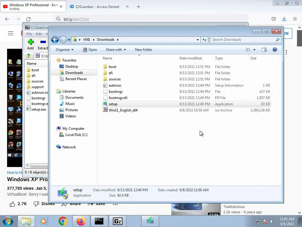The height and width of the screenshot is (227, 302).
Task: Switch to the E2Guardian Access Denied tab
Action: click(x=97, y=7)
